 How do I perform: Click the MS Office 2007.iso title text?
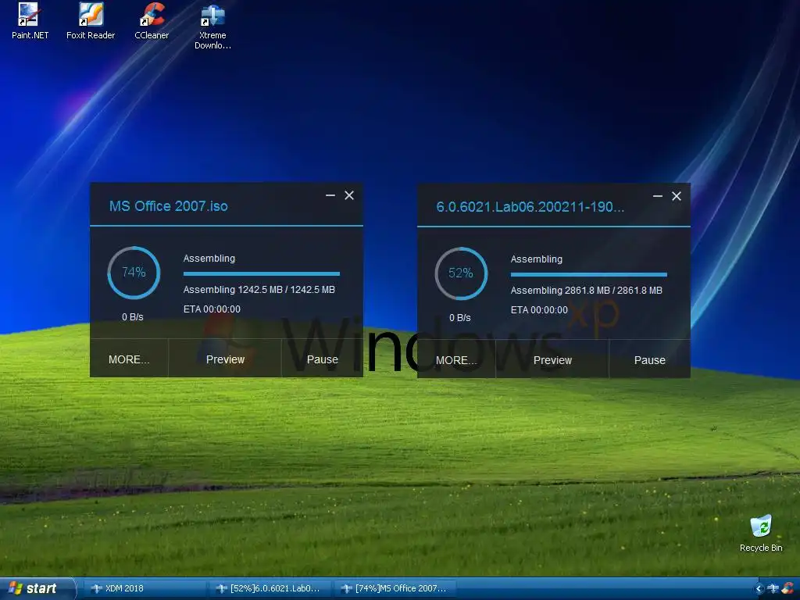coord(169,206)
